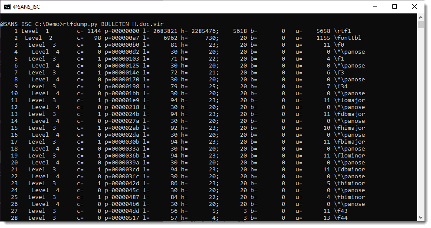431x228 pixels.
Task: Click position value p=000002da
Action: coord(122,135)
